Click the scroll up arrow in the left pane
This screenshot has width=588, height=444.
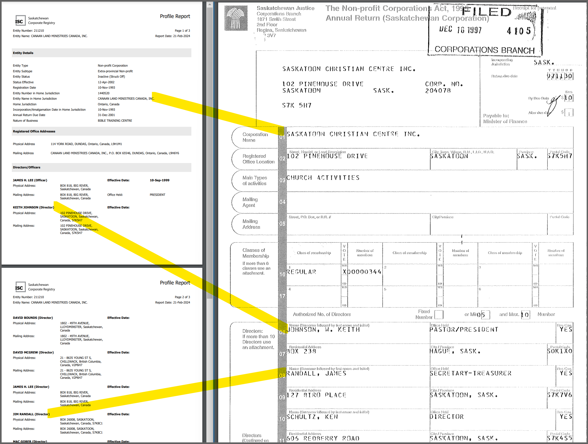[210, 4]
